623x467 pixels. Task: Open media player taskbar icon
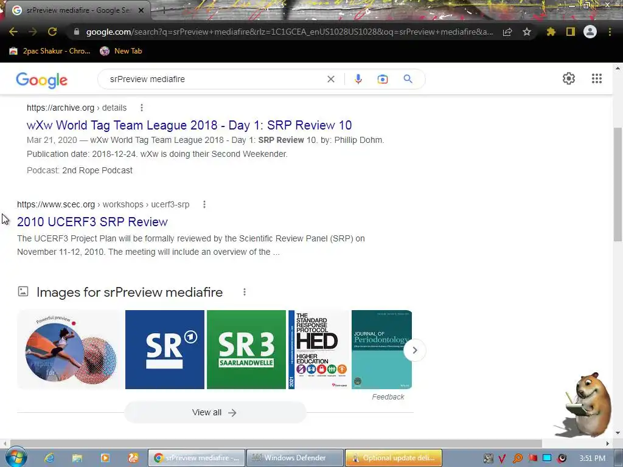[105, 458]
